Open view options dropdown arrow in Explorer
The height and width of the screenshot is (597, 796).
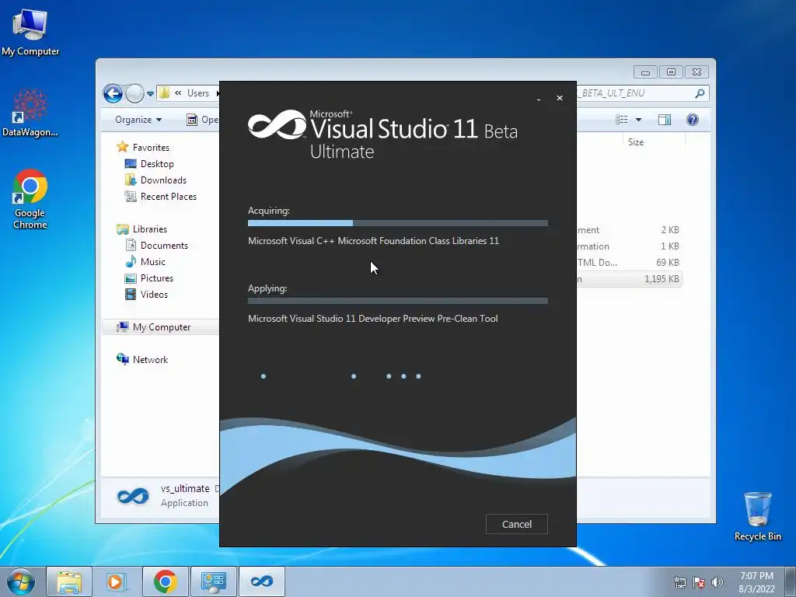point(639,120)
